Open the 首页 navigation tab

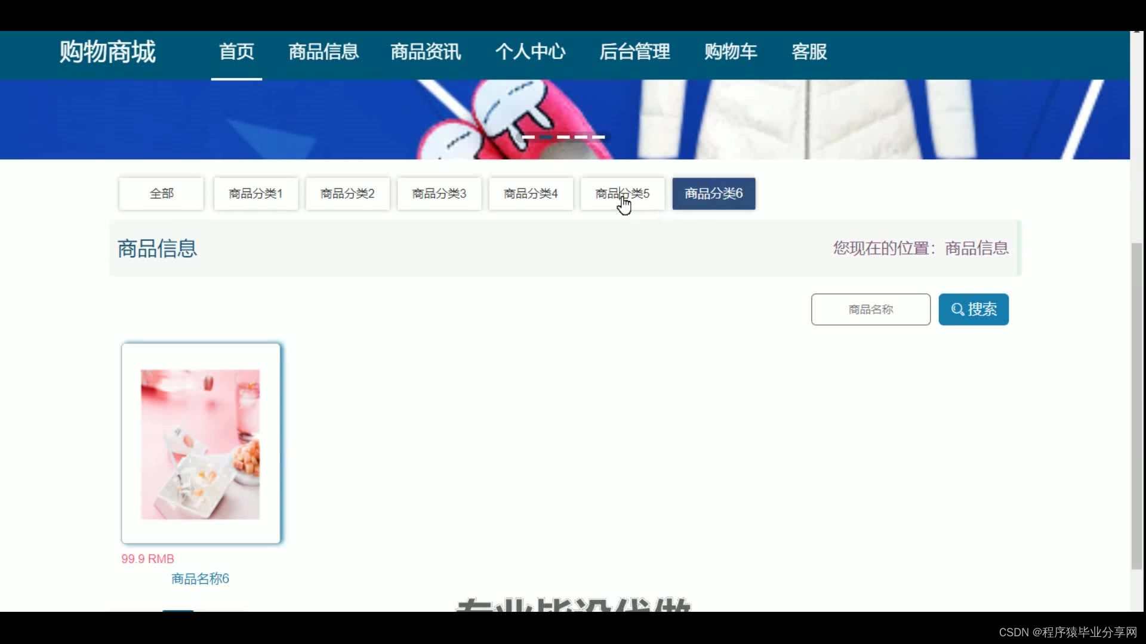click(x=236, y=52)
